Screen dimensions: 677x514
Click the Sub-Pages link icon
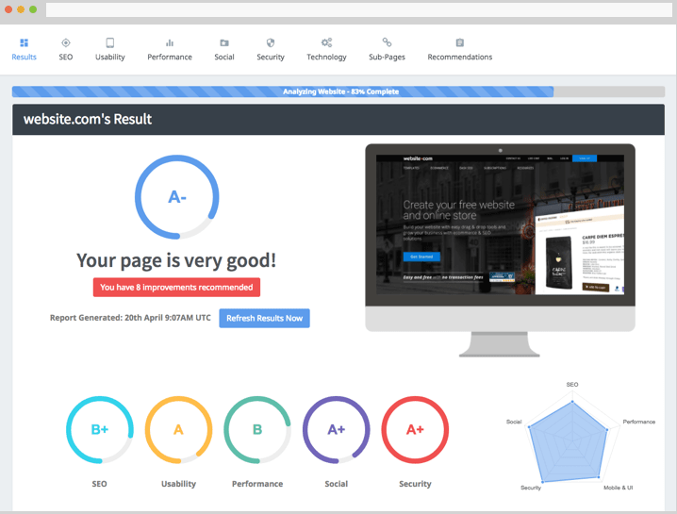click(x=387, y=42)
